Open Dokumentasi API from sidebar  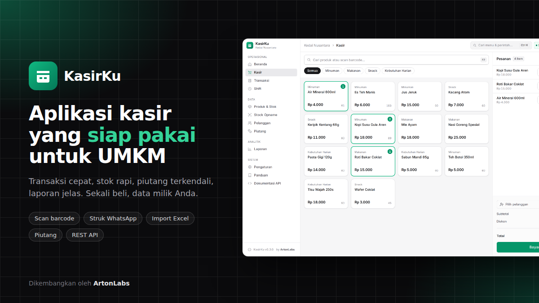[x=271, y=183]
